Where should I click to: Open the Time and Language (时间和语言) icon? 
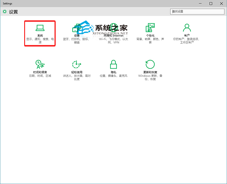tap(40, 64)
